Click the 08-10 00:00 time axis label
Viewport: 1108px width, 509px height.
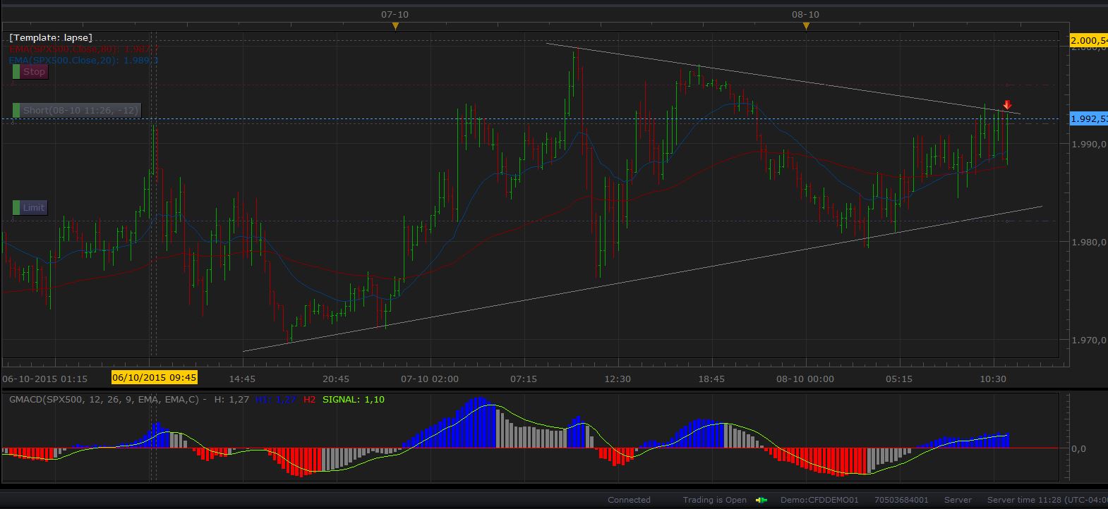tap(805, 379)
